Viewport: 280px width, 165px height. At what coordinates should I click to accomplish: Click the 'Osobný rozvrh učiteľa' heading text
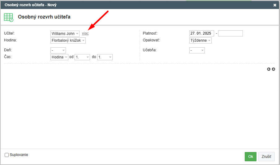tap(44, 17)
